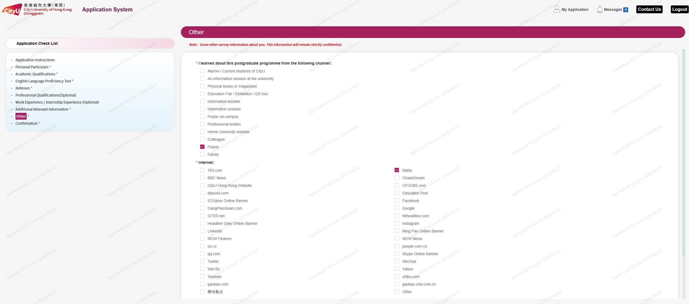The width and height of the screenshot is (689, 304).
Task: Navigate to Referees section
Action: click(23, 88)
